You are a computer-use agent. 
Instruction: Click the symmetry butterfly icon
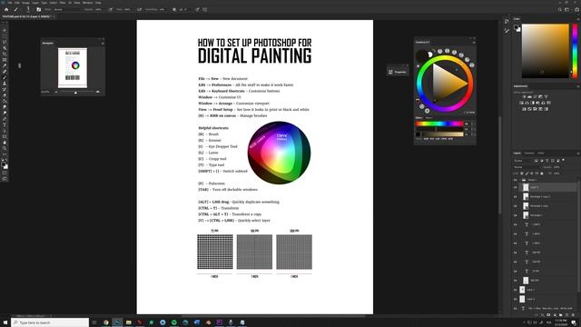[205, 10]
